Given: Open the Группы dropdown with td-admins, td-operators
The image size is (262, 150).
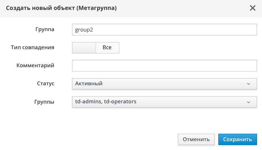Looking at the screenshot, I should click(164, 102).
